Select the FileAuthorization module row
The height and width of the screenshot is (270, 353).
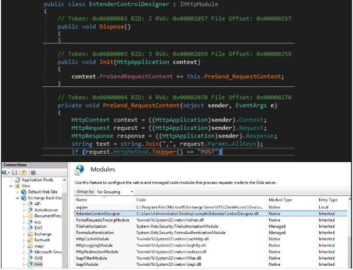211,226
